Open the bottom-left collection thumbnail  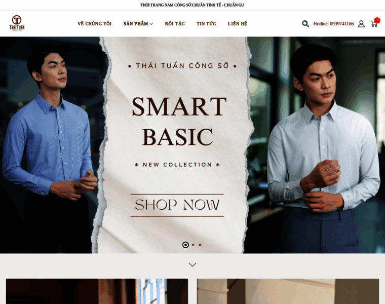pos(97,291)
